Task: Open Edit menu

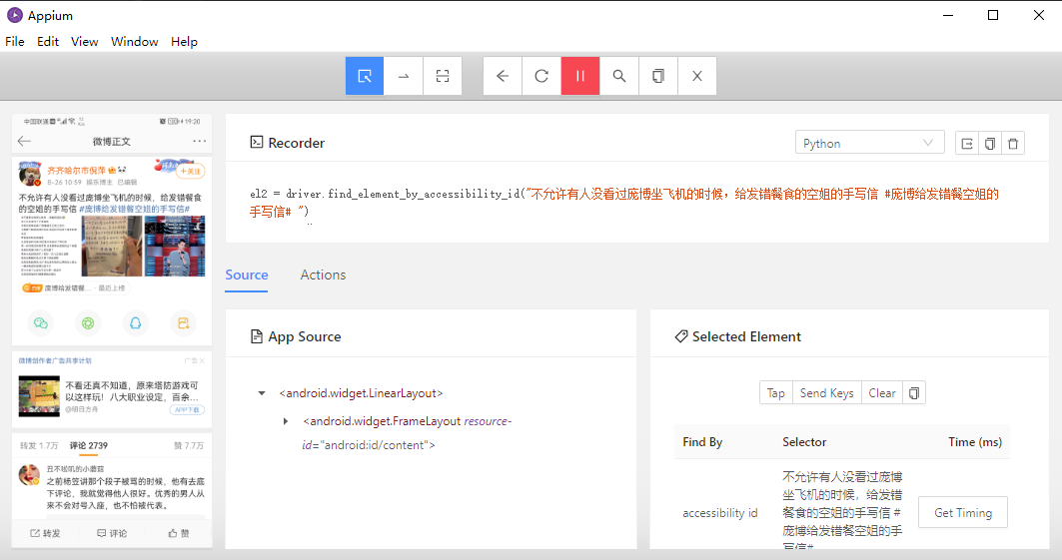Action: coord(47,41)
